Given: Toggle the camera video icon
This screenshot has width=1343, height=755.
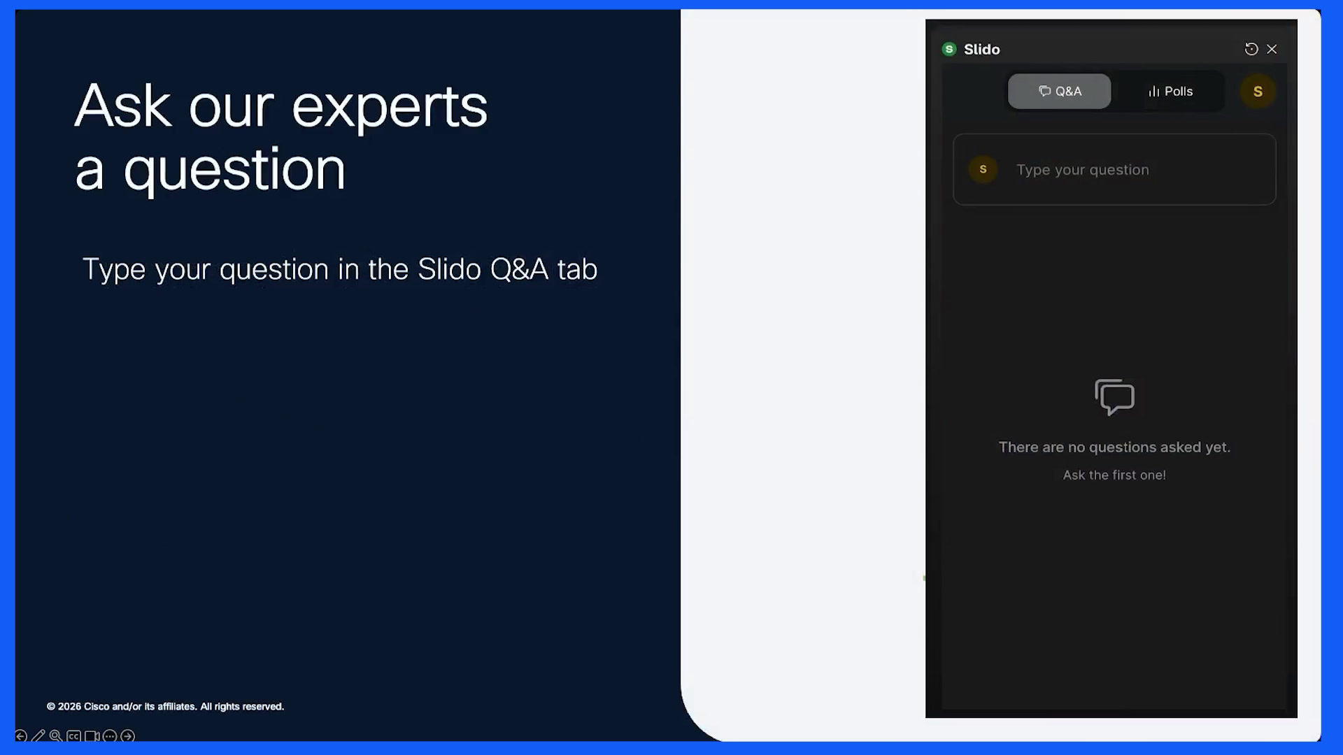Looking at the screenshot, I should (92, 736).
